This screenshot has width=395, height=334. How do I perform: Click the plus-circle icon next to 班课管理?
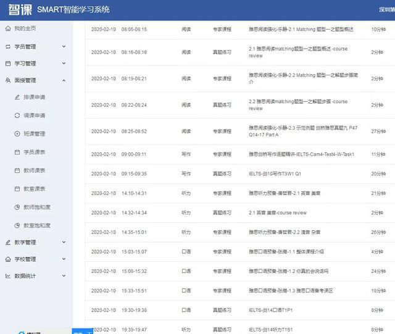coord(17,134)
